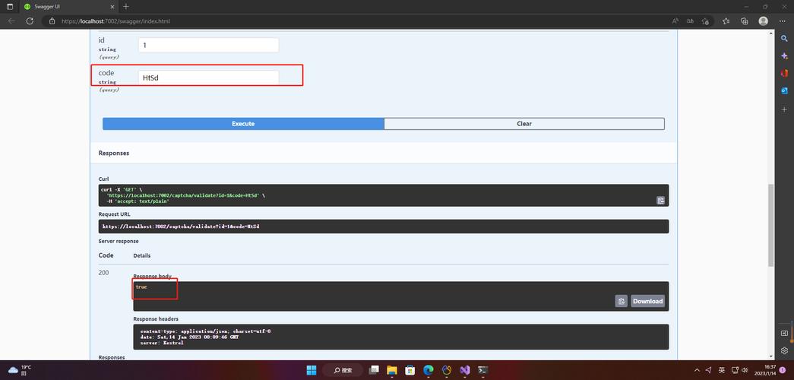
Task: Open File Explorer from the taskbar
Action: point(391,370)
